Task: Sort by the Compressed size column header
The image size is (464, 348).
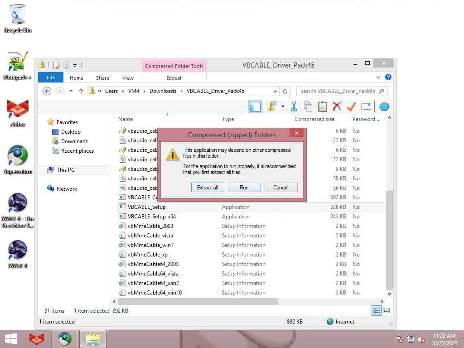Action: tap(314, 119)
